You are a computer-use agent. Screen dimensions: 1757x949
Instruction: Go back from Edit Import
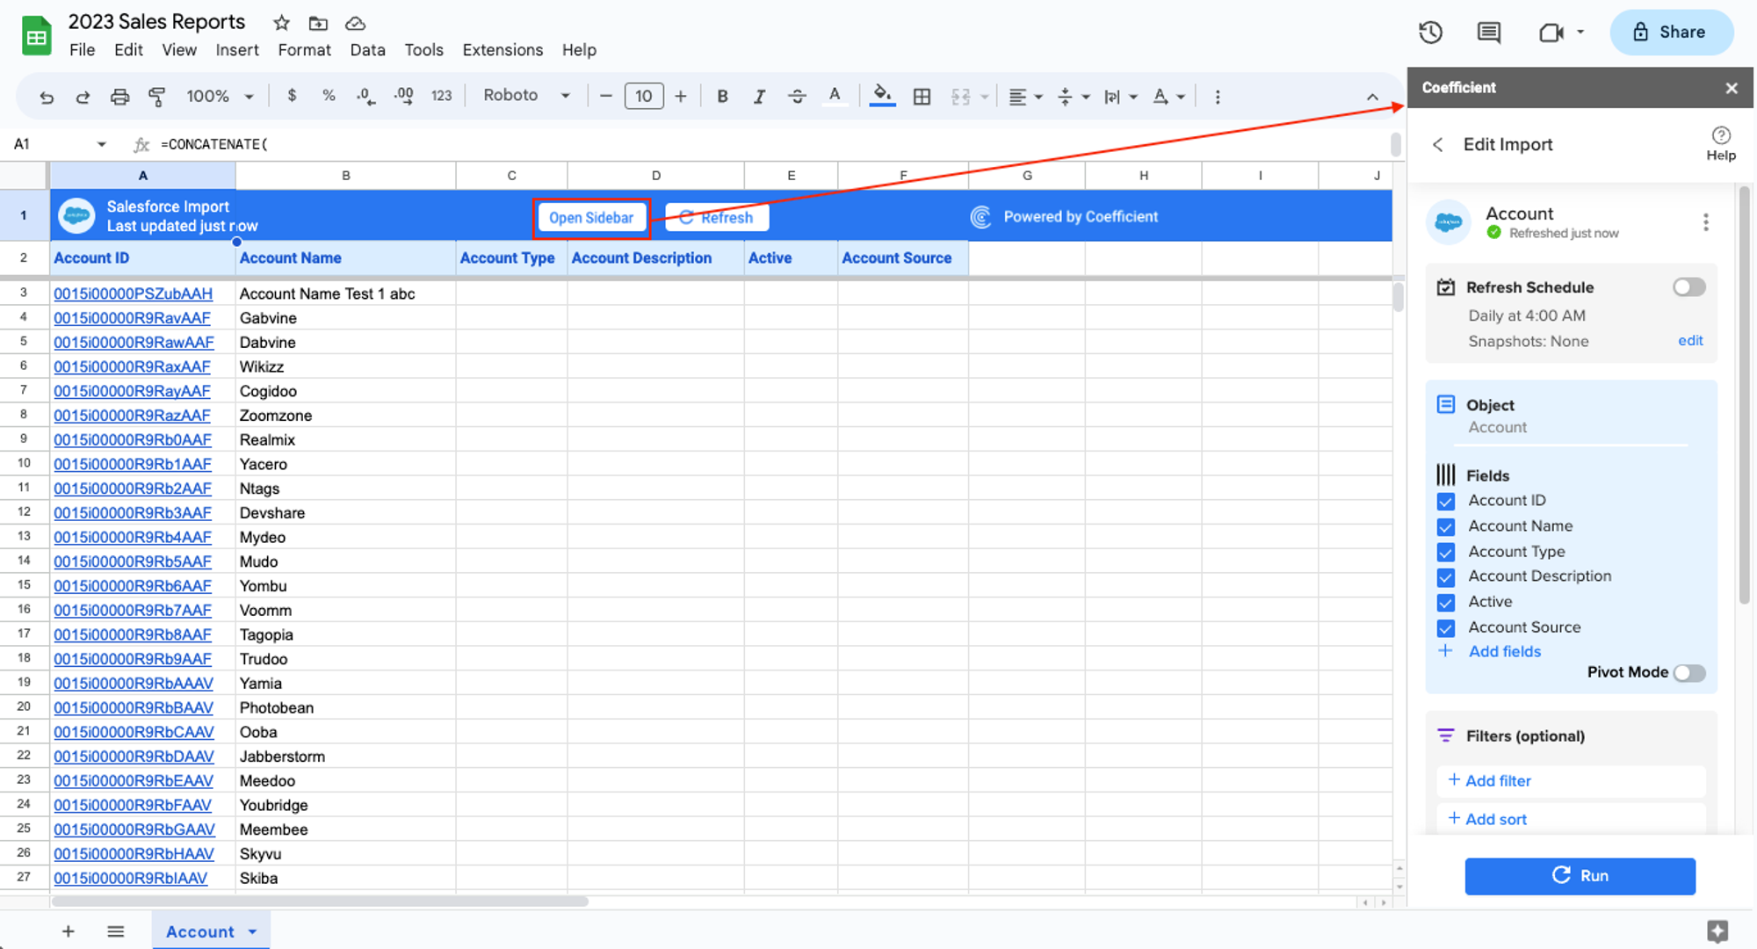[1437, 145]
